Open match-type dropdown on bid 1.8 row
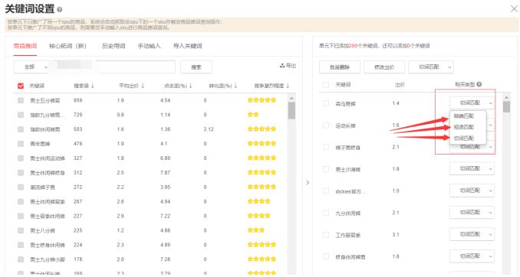The image size is (520, 277). (472, 256)
